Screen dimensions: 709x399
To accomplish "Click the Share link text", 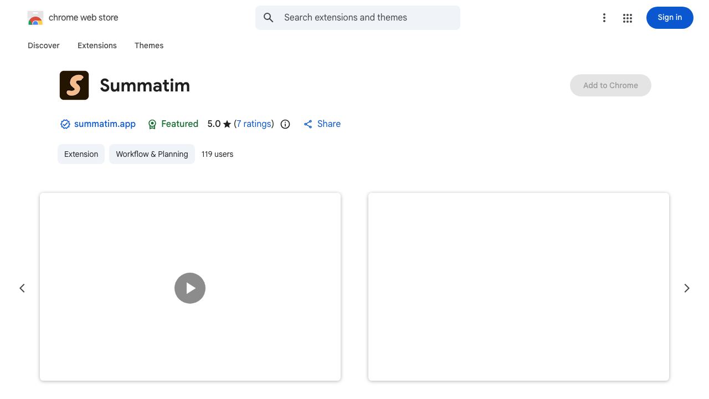I will coord(329,124).
